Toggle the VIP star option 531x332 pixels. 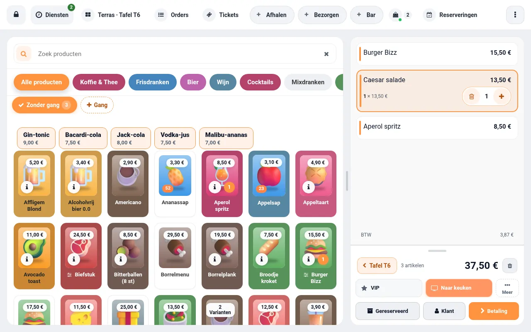coord(389,288)
